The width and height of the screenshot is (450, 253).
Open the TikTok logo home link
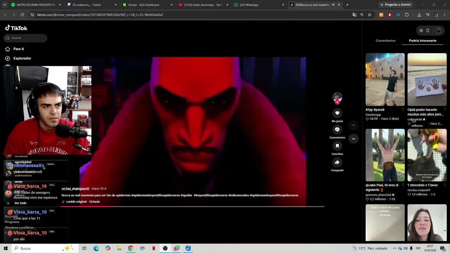(16, 28)
